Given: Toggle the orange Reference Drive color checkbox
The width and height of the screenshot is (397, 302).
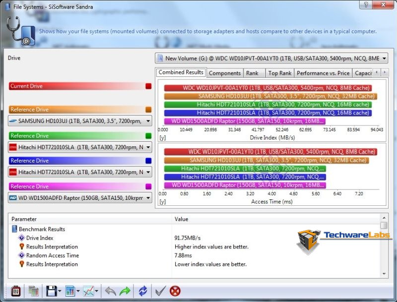Looking at the screenshot, I should (148, 110).
